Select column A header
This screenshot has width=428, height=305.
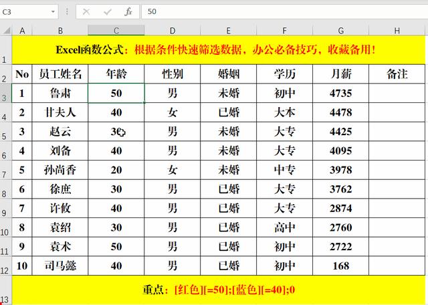22,31
